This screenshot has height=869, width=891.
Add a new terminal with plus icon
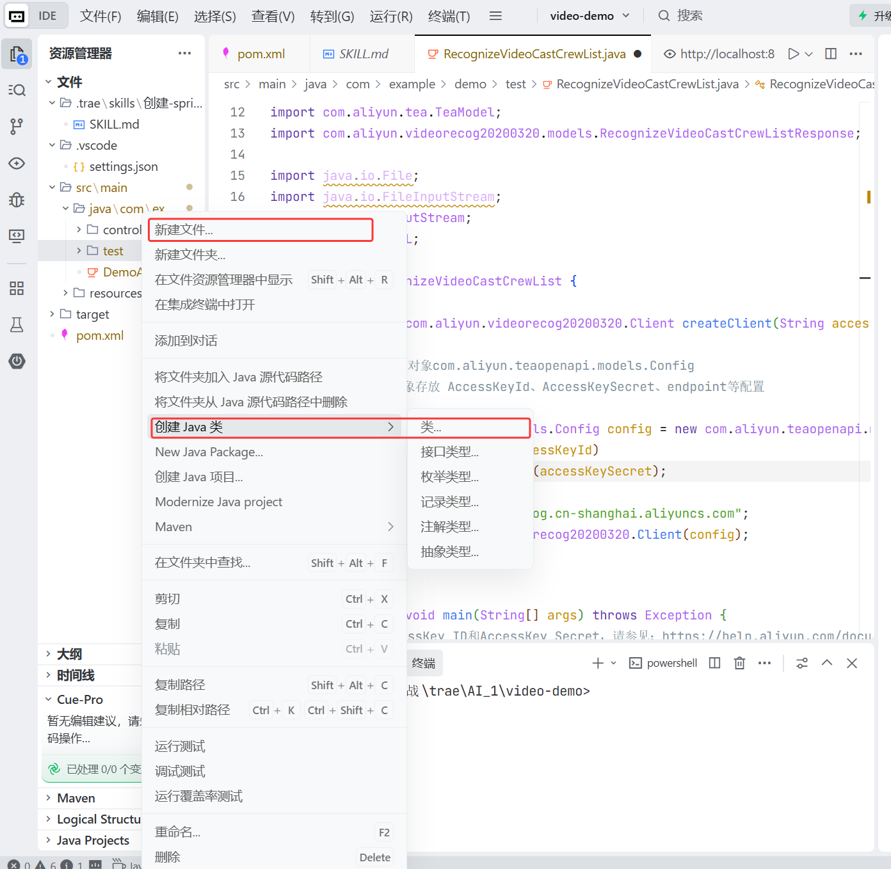coord(598,663)
